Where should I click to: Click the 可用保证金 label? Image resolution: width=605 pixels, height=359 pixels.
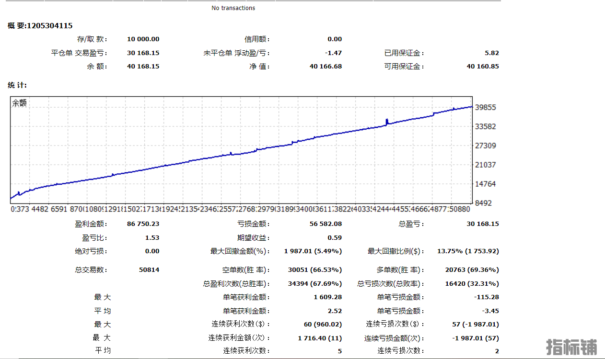404,67
